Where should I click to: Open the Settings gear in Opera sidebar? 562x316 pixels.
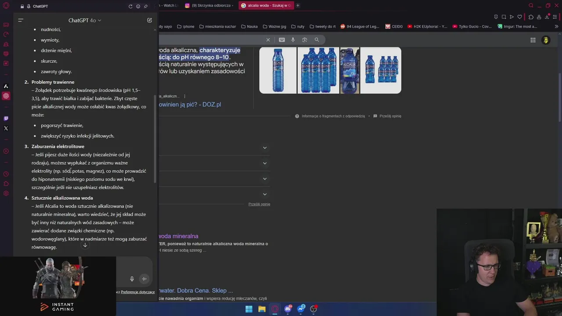(x=6, y=194)
